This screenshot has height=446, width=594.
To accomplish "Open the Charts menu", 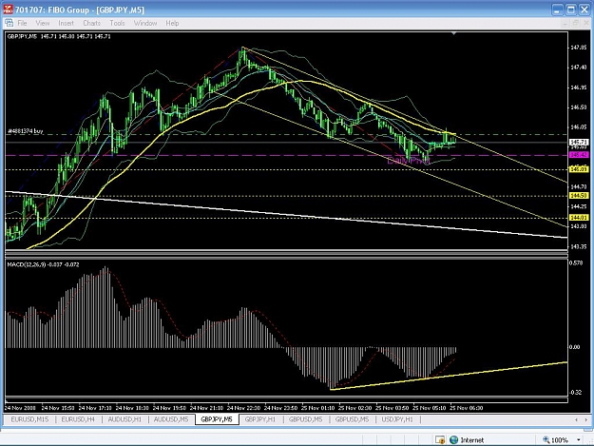I will [x=91, y=23].
